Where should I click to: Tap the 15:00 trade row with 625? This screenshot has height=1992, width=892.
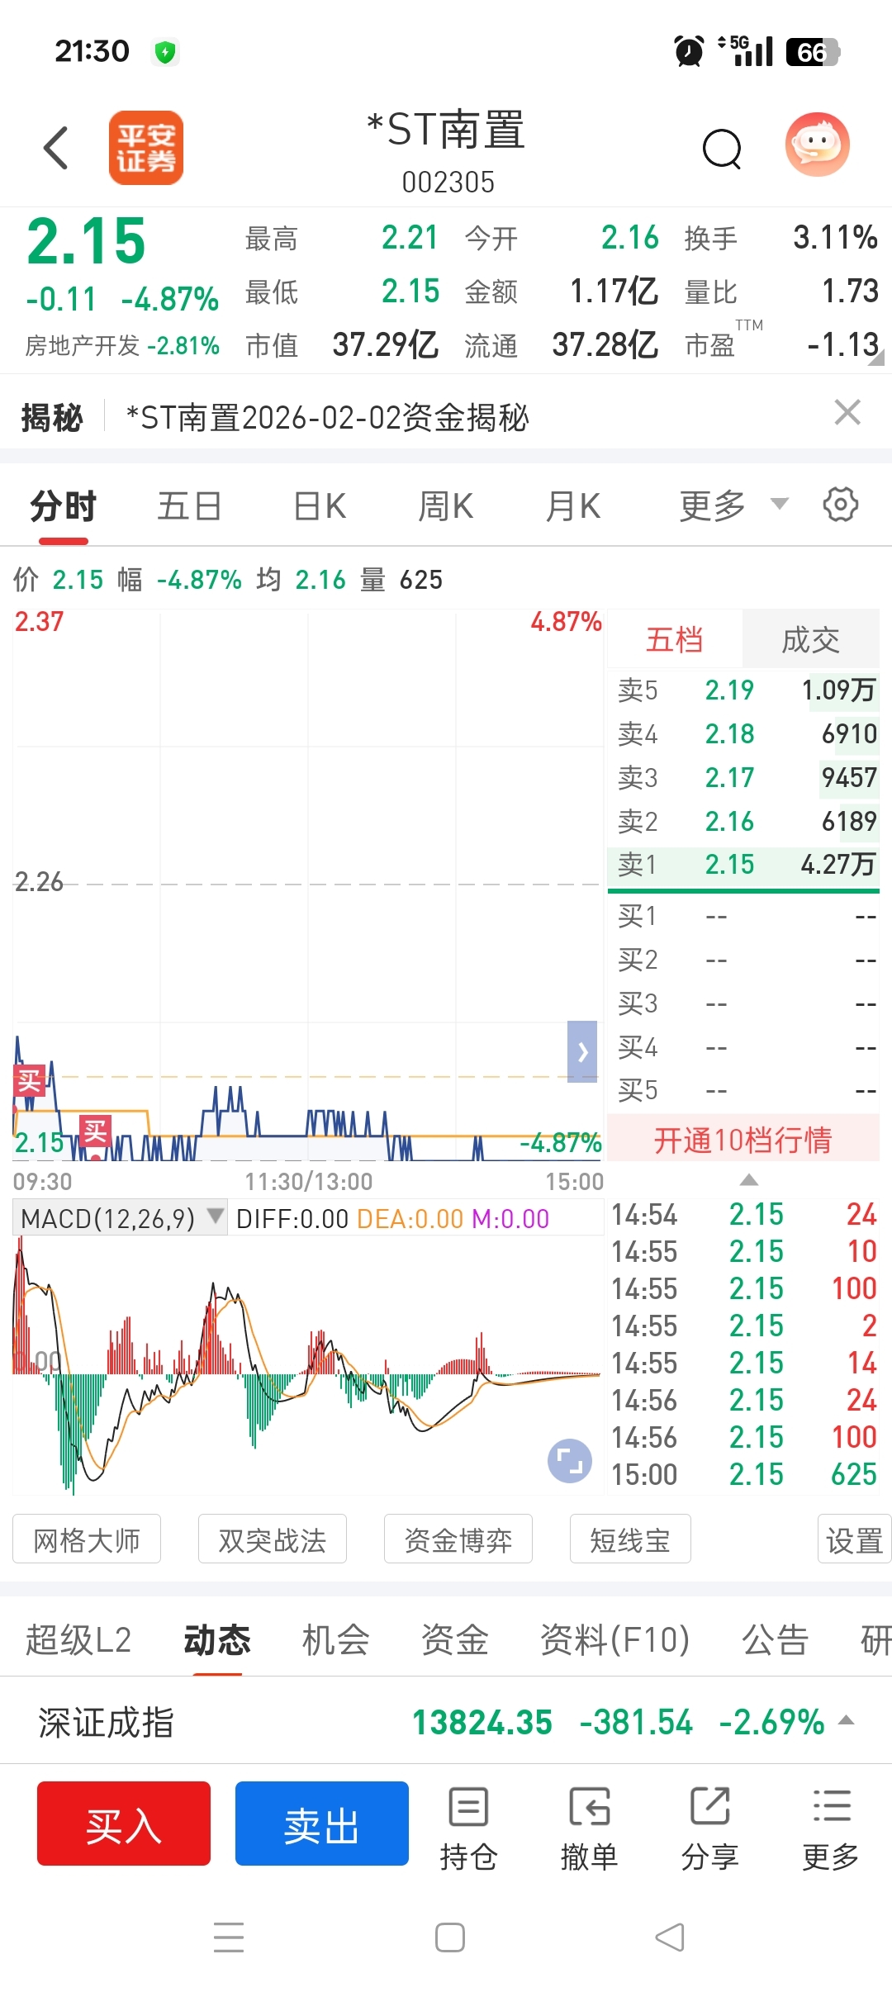(743, 1474)
